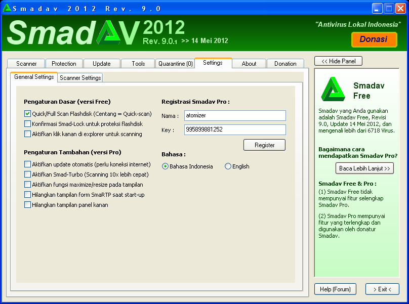Viewport: 409px width, 304px height.
Task: Click the Key input field
Action: coord(235,129)
